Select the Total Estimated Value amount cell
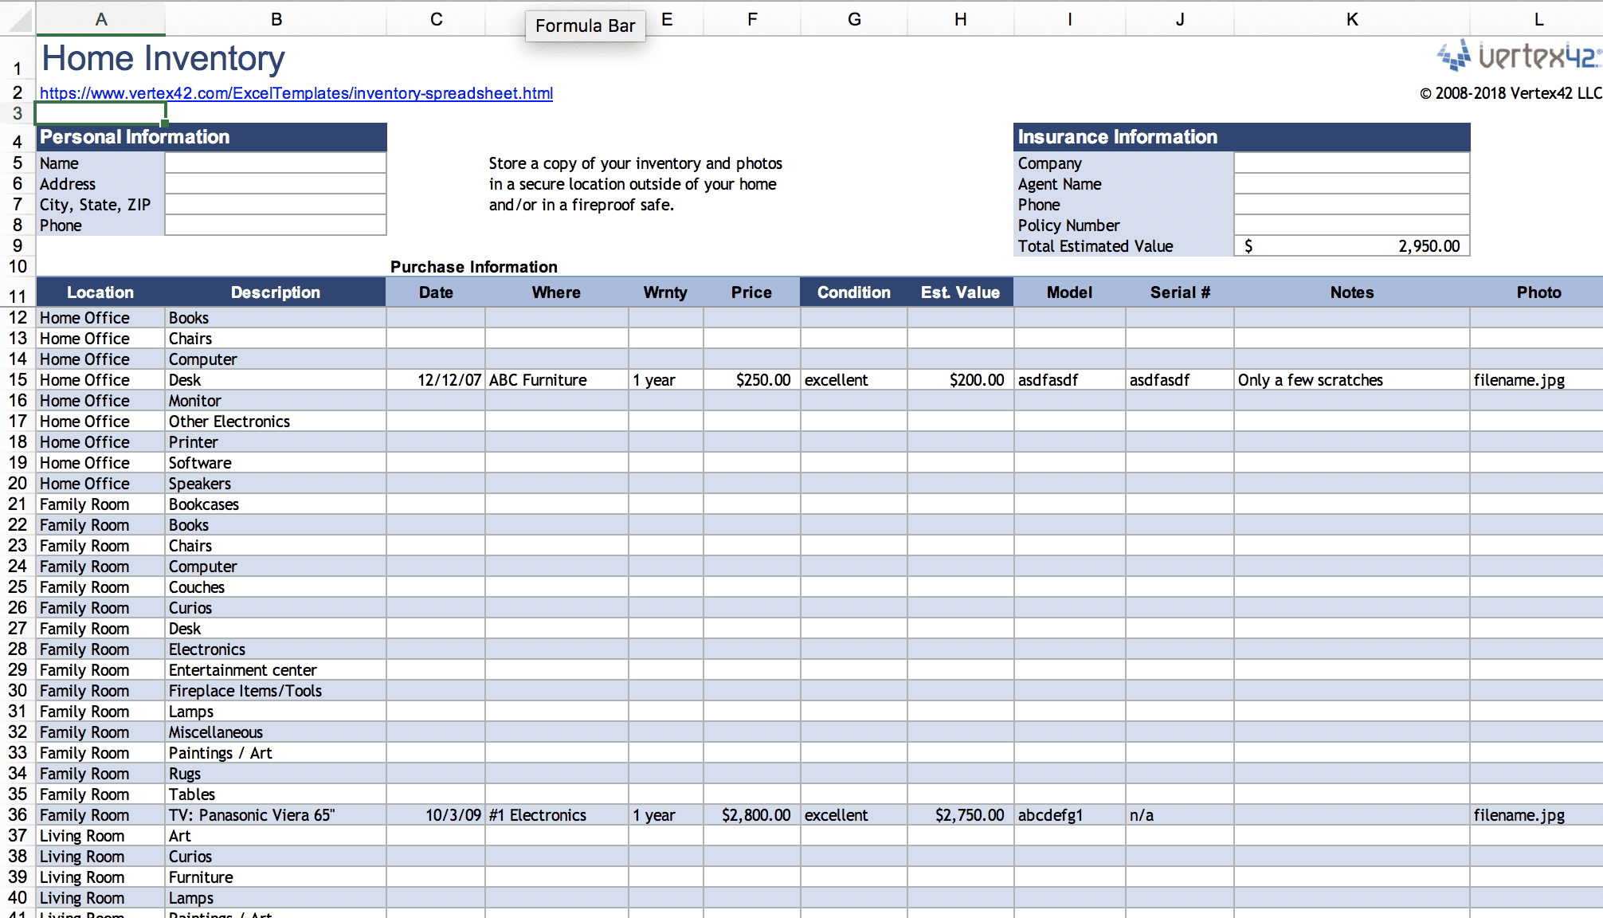 point(1351,246)
